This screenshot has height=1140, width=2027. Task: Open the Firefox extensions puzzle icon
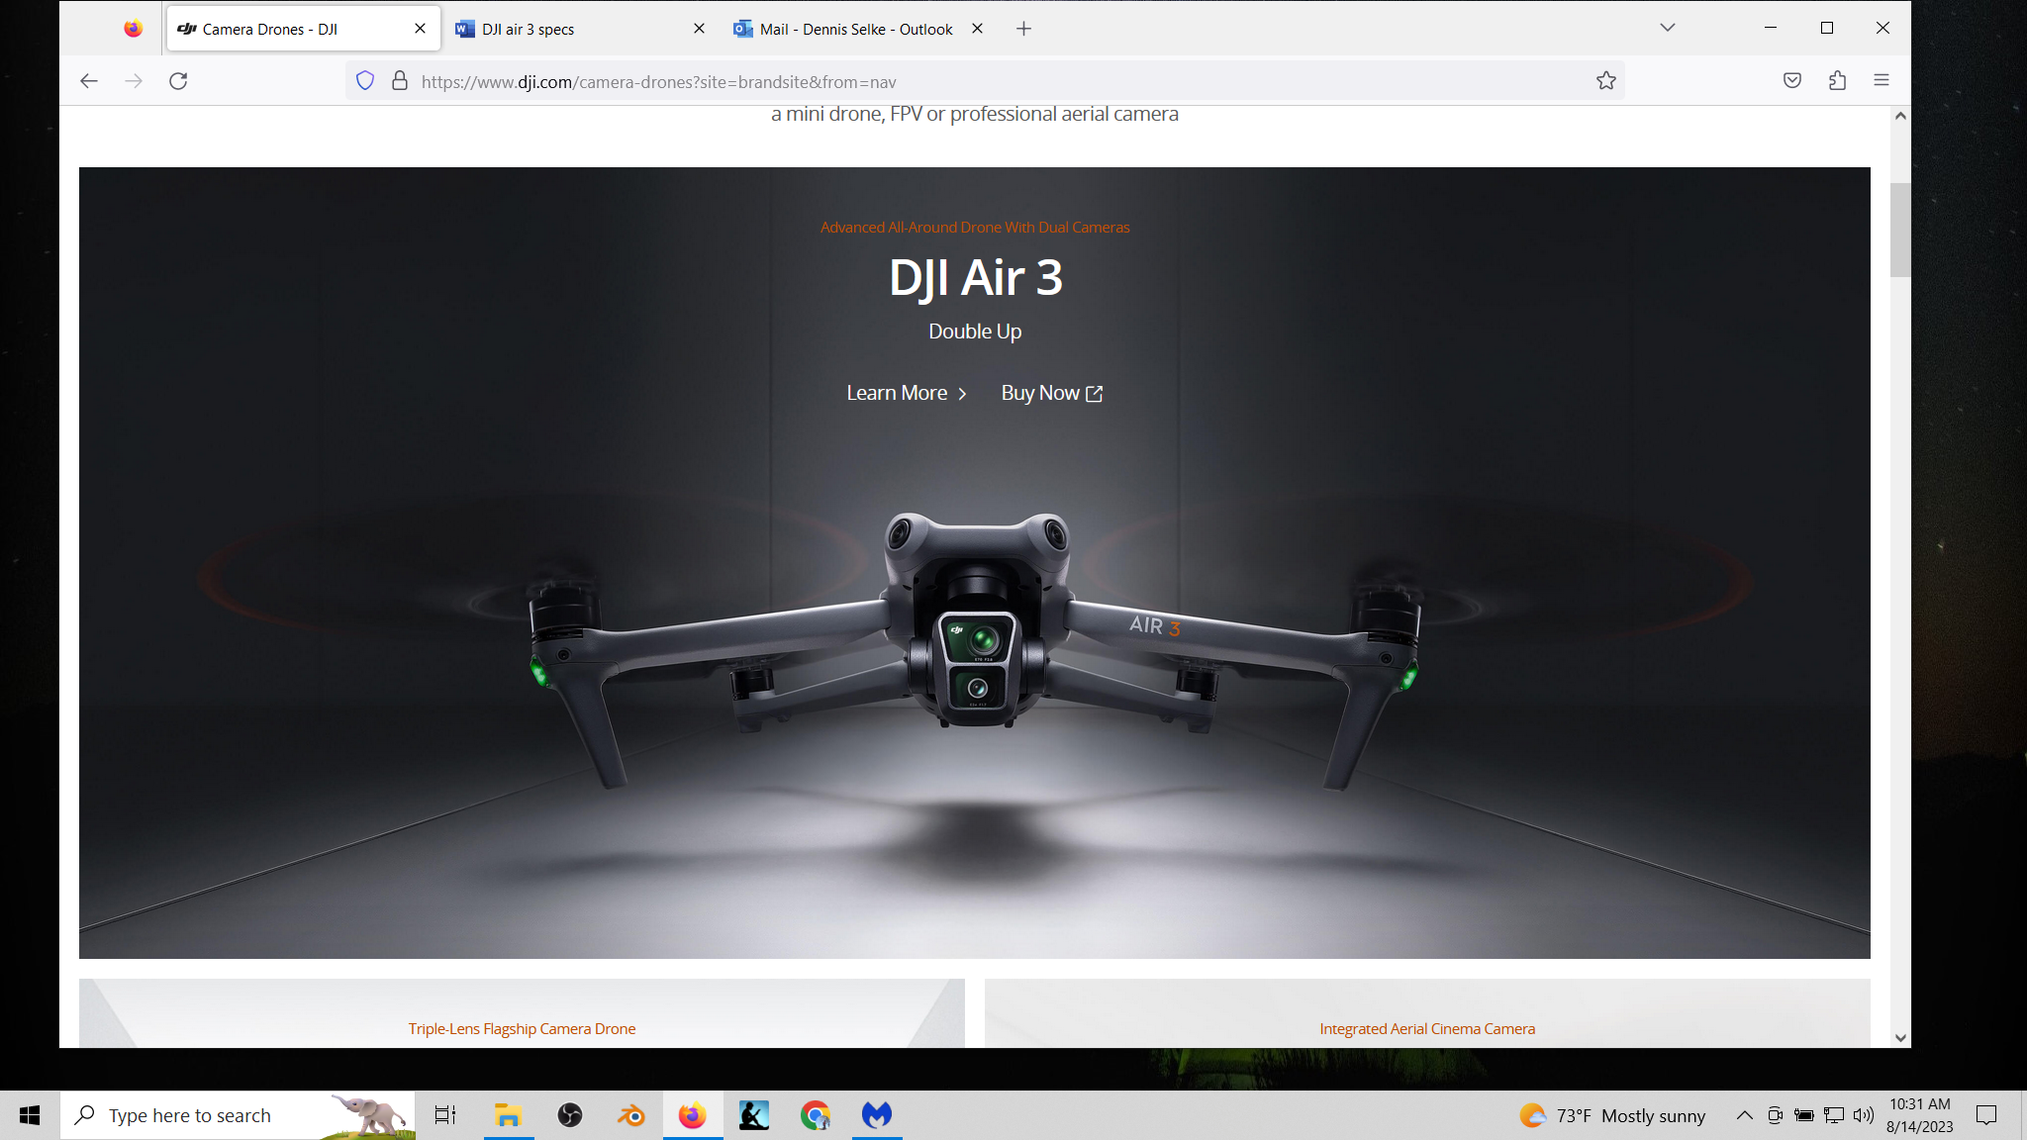point(1837,81)
